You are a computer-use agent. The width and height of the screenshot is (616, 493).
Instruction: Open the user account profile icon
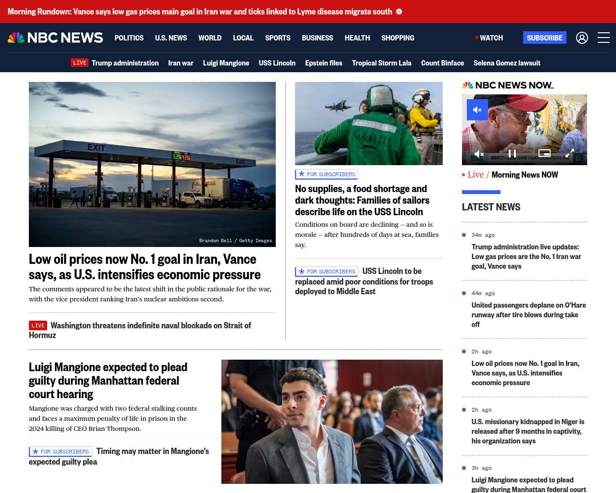point(582,38)
